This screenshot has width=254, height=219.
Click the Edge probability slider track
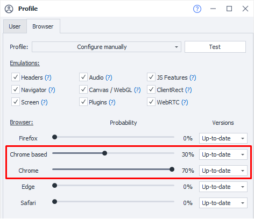(x=113, y=186)
